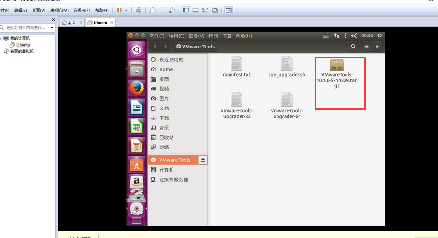Open the Ubuntu system gear menu
The image size is (438, 238).
point(380,36)
